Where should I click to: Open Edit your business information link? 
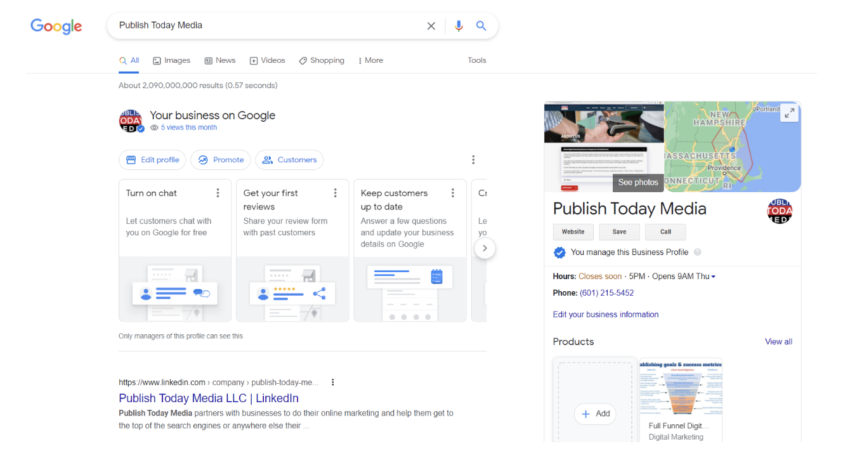pos(606,315)
